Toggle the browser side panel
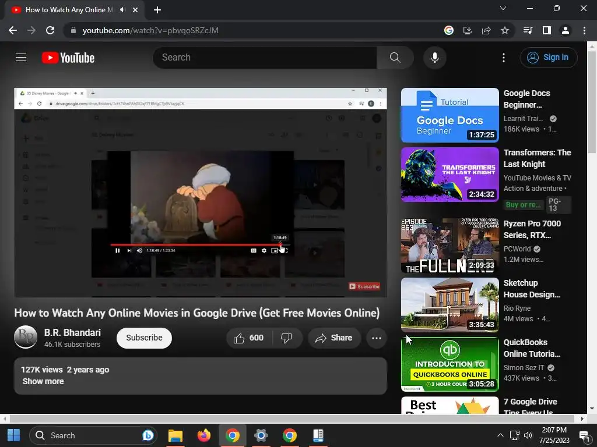Screen dimensions: 597x447 (546, 30)
